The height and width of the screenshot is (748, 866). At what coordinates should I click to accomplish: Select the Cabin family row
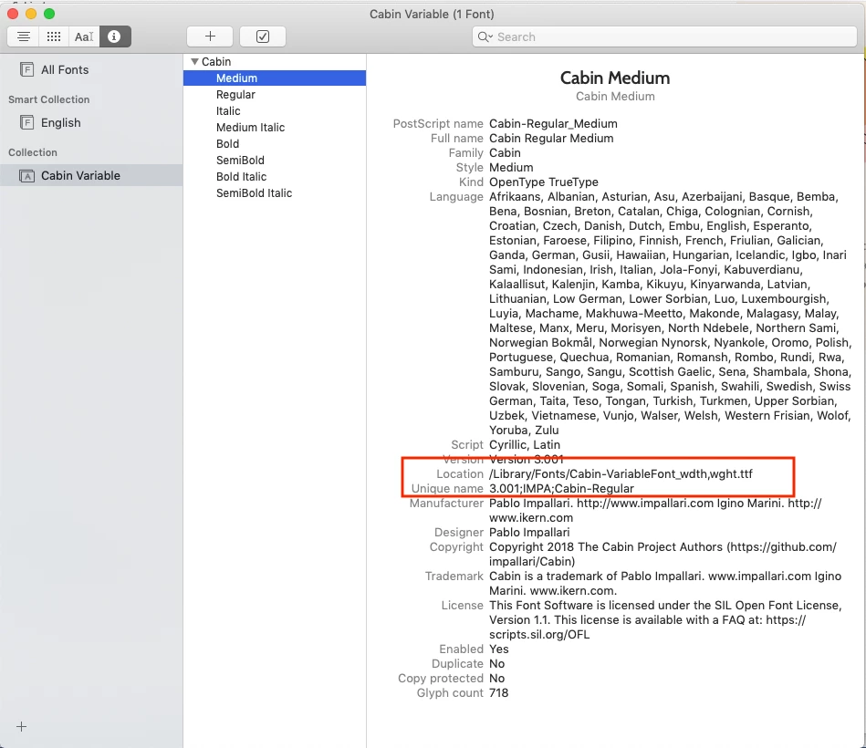point(275,62)
